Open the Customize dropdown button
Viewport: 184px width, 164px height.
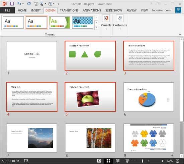point(120,23)
